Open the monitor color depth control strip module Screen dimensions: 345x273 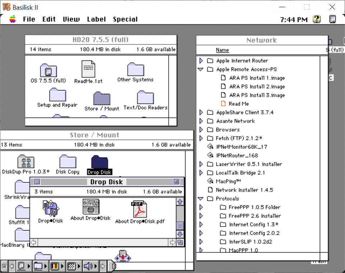[x=57, y=266]
